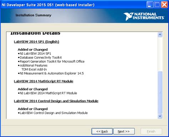
Task: Click the scrollbar up arrow
Action: [x=160, y=34]
